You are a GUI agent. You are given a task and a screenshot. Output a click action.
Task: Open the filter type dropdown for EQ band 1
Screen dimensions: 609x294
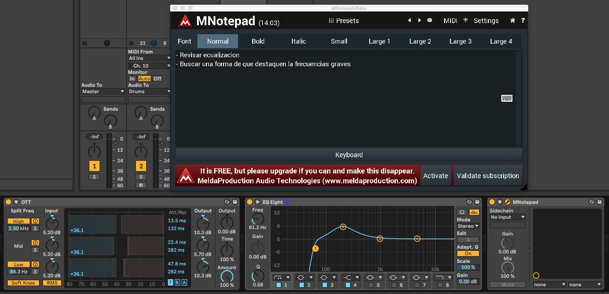click(282, 277)
